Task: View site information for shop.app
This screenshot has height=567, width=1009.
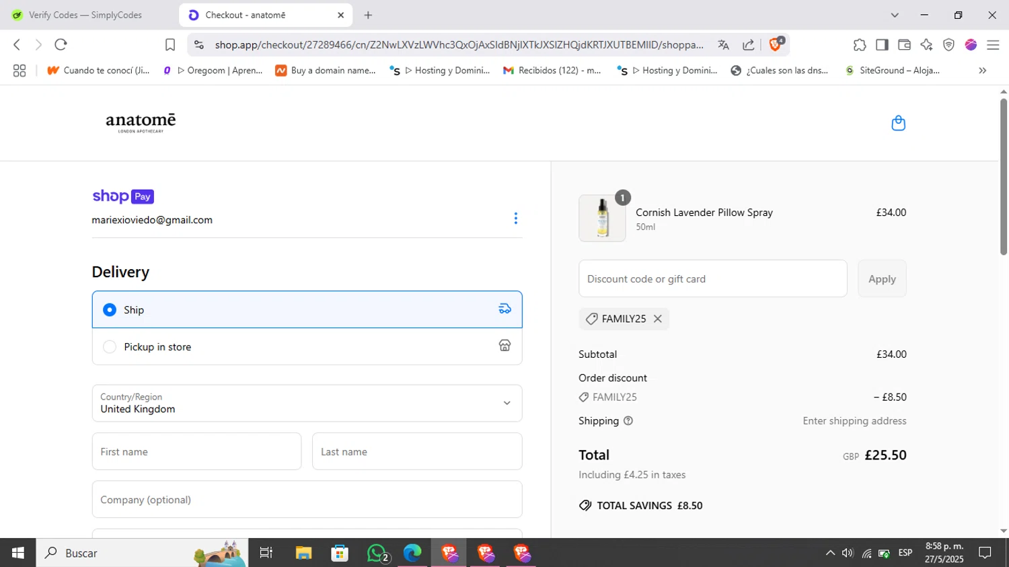Action: (x=198, y=45)
